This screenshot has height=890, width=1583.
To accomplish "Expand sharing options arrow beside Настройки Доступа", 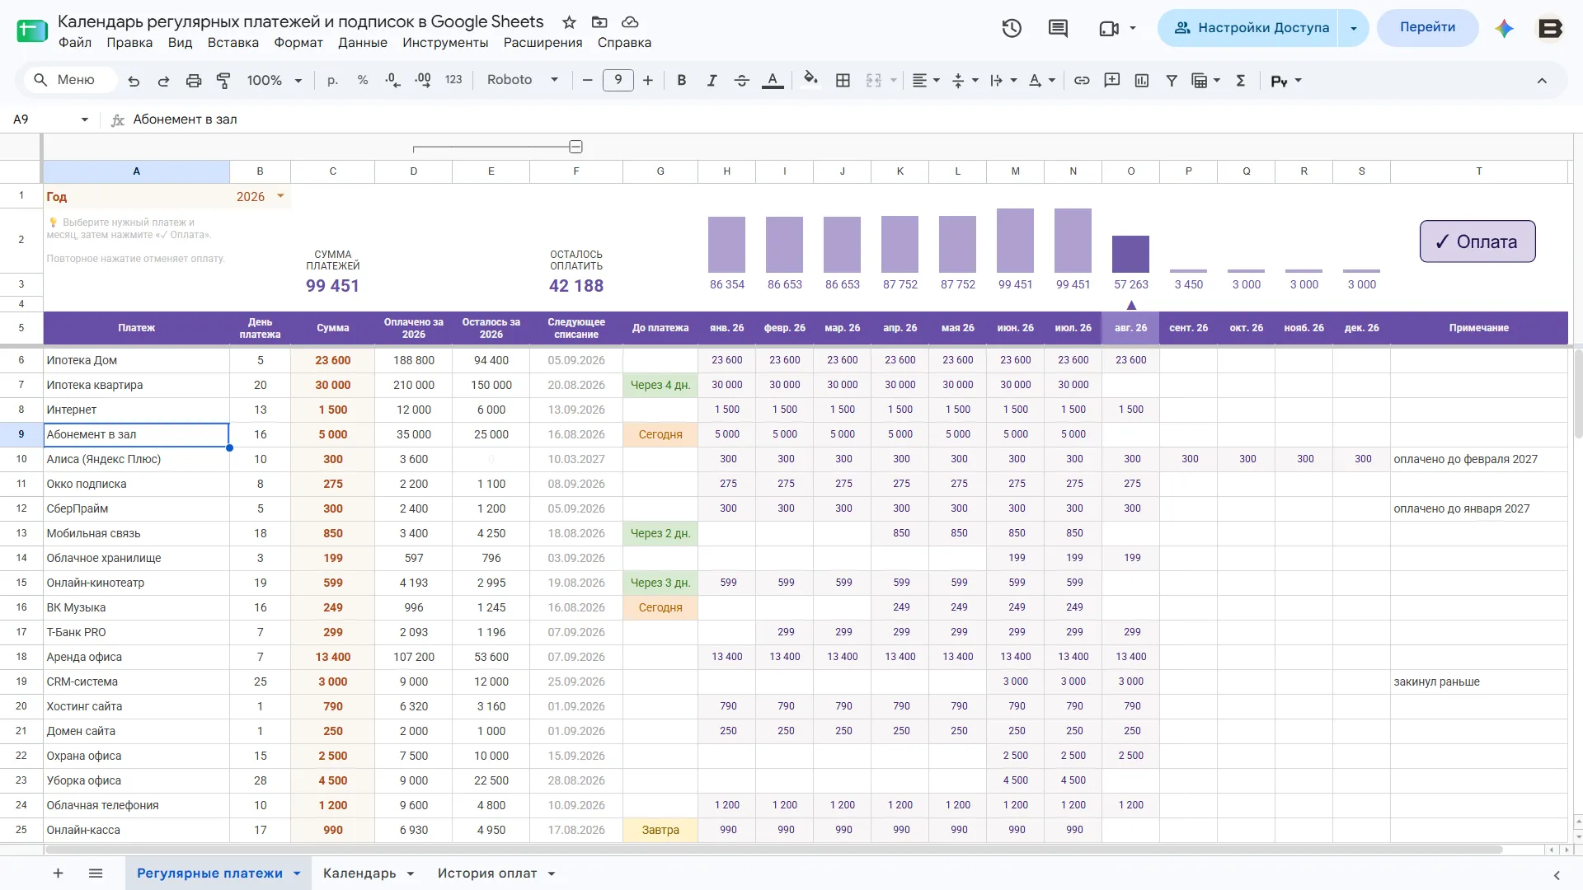I will [1353, 28].
